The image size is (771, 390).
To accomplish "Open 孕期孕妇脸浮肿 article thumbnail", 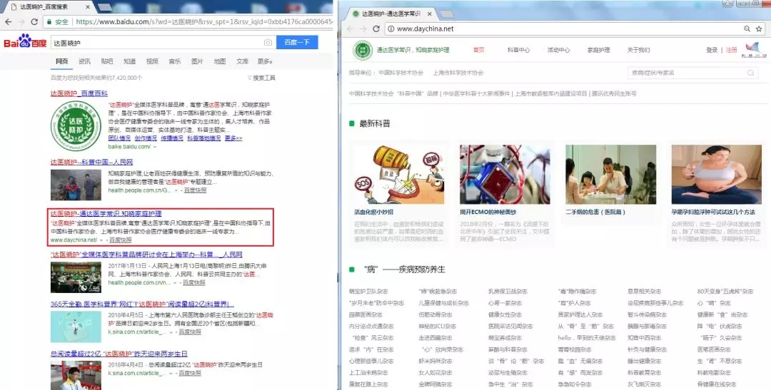I will [717, 175].
